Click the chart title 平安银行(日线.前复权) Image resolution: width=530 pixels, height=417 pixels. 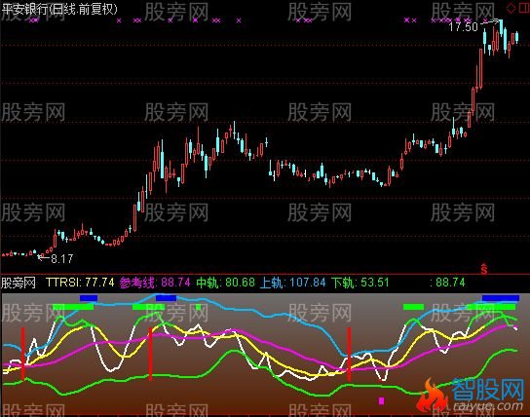pyautogui.click(x=59, y=9)
